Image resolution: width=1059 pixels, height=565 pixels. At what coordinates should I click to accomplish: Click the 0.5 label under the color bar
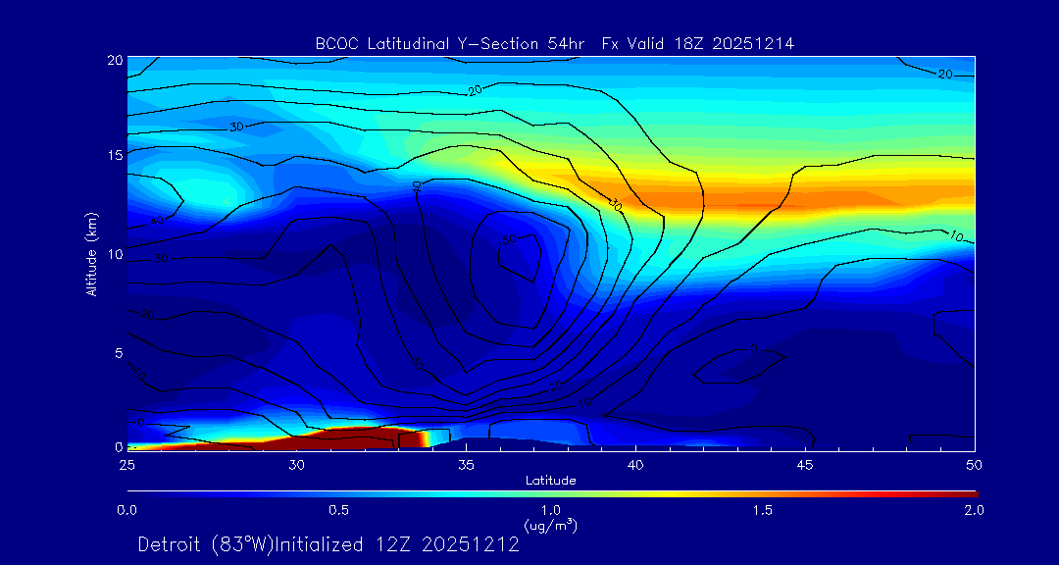coord(338,510)
